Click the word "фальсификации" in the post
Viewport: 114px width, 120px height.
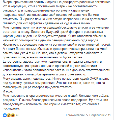[x=15, y=87]
